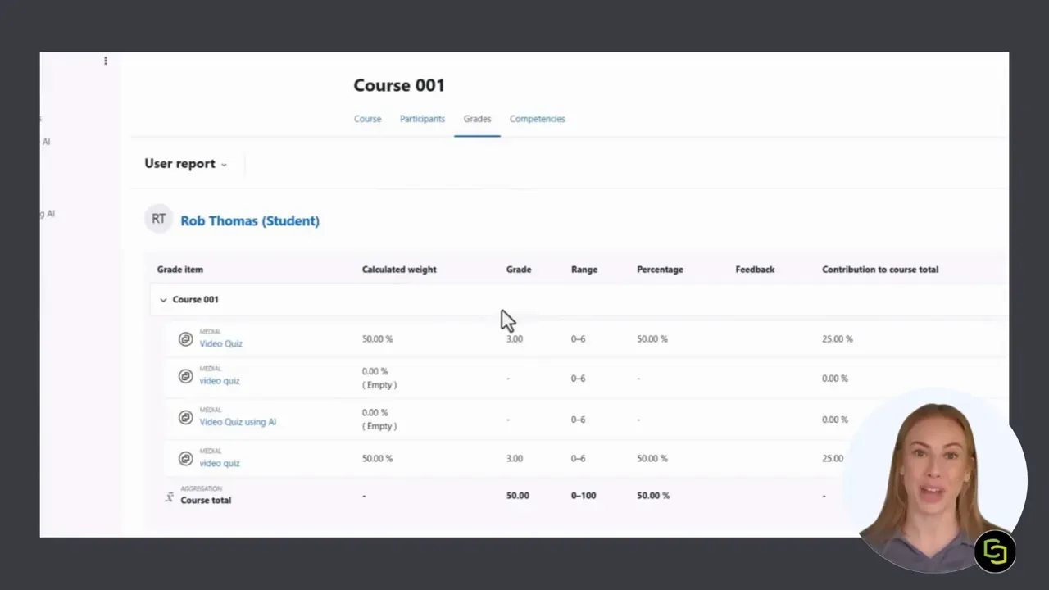Open the Course tab

coord(367,119)
